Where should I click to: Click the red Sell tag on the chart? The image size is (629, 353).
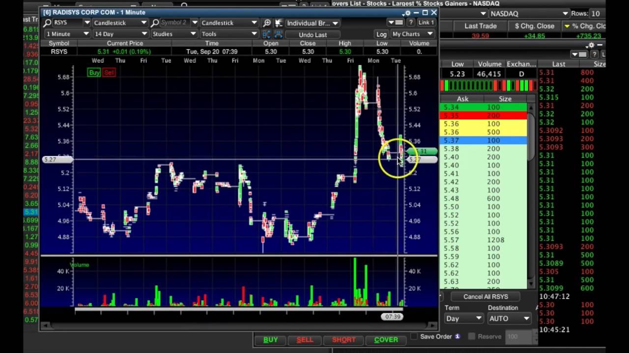(109, 72)
